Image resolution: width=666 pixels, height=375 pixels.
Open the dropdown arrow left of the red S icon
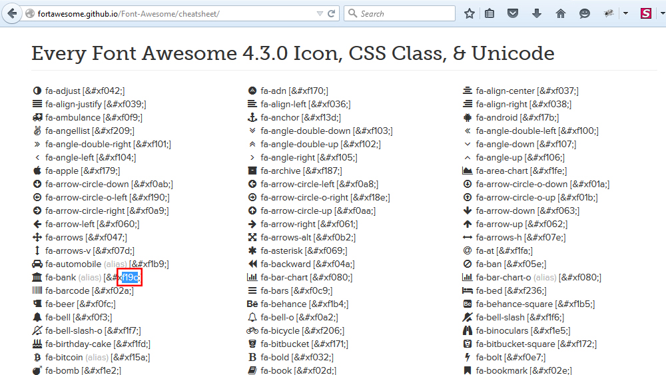[625, 13]
